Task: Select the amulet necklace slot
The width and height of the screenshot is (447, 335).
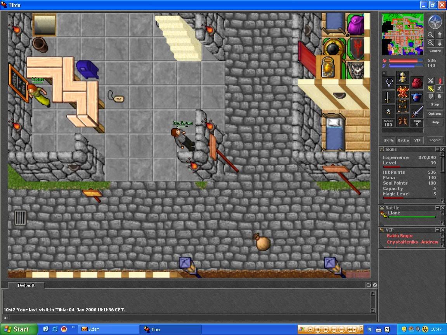Action: 388,83
